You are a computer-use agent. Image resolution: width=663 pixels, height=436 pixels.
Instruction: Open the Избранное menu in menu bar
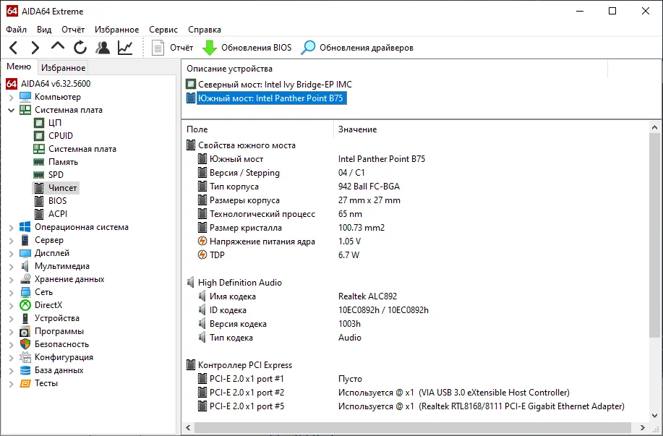tap(116, 30)
